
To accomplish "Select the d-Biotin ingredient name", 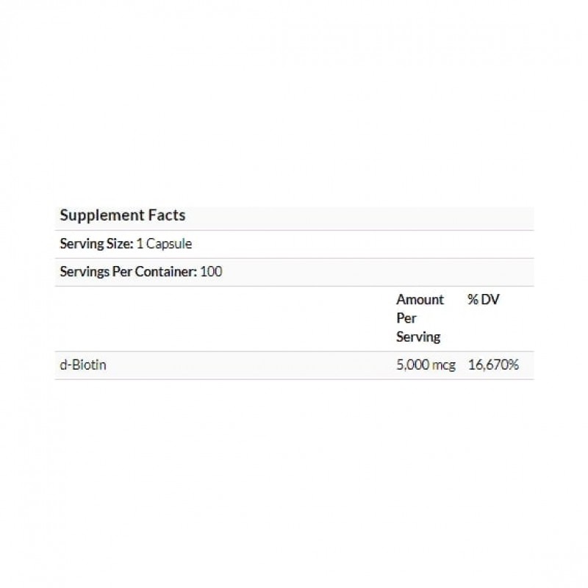I will pyautogui.click(x=83, y=365).
